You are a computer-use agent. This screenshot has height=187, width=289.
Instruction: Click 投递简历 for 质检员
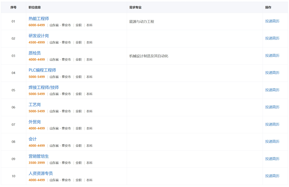point(272,56)
